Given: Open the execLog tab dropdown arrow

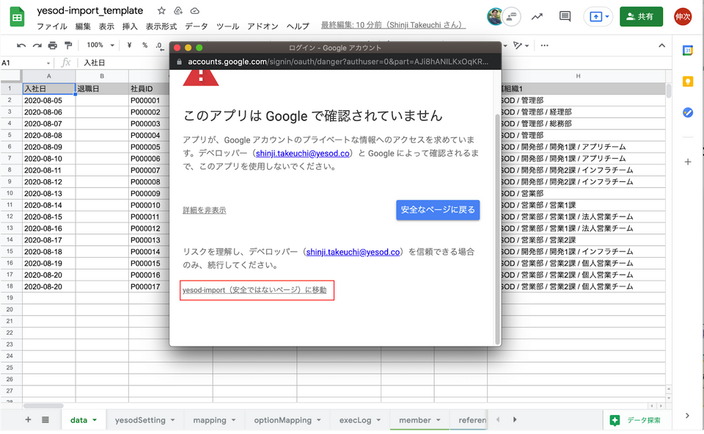Looking at the screenshot, I should (x=378, y=420).
